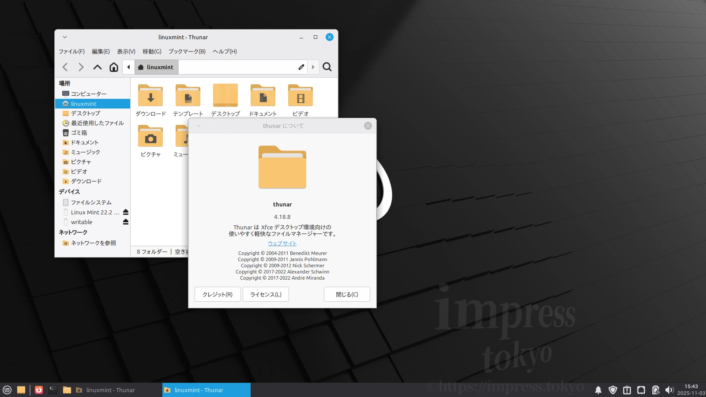The image size is (706, 397).
Task: Select the デスクトップ folder icon in file view
Action: [225, 95]
